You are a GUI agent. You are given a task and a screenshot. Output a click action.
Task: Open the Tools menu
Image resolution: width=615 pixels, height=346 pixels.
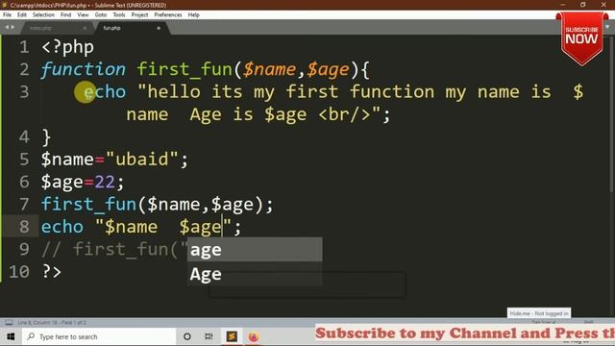(x=119, y=15)
